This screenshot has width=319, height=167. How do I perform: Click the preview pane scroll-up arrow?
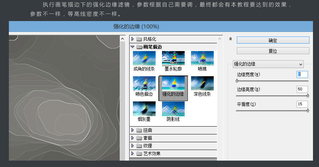click(123, 39)
